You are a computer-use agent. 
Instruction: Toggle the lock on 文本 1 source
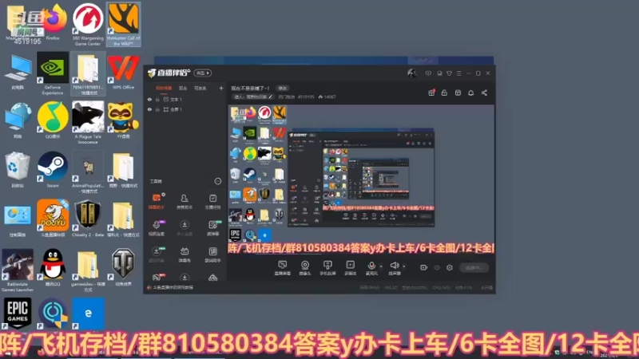click(157, 99)
